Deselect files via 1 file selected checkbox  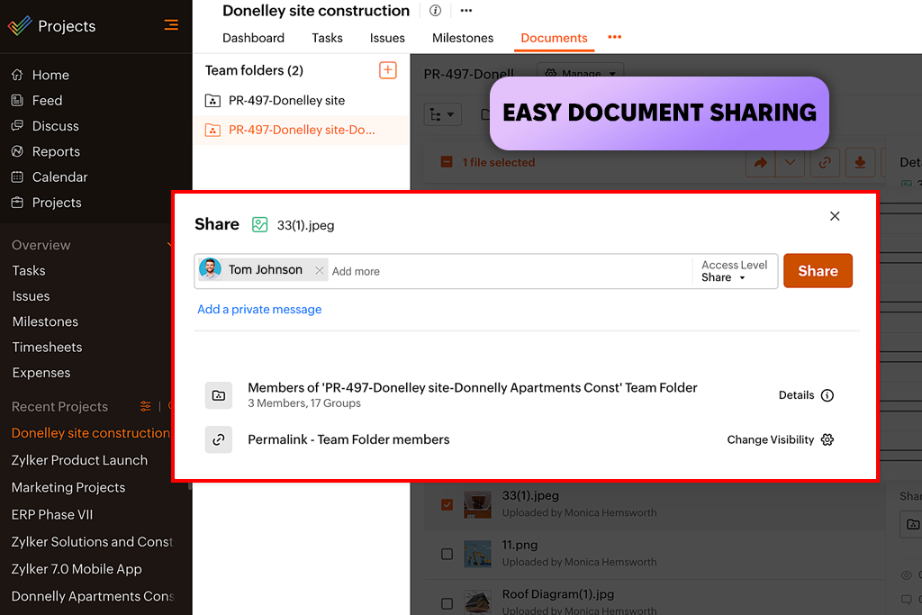click(x=447, y=162)
